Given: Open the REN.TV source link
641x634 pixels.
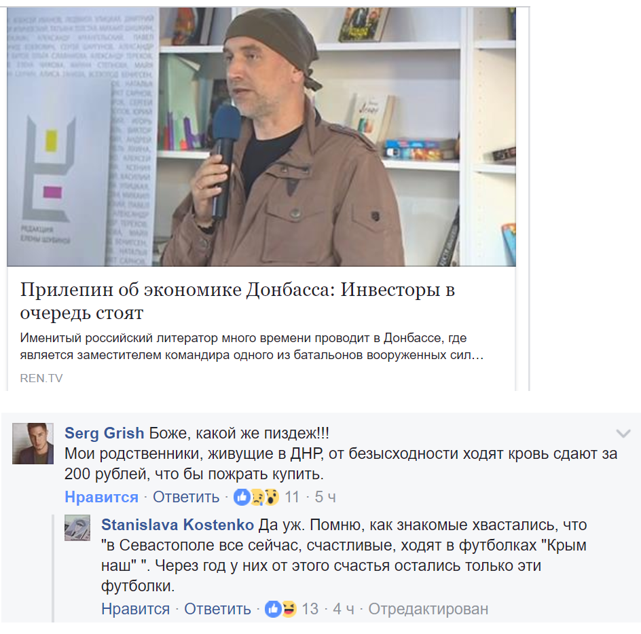Looking at the screenshot, I should [x=41, y=378].
